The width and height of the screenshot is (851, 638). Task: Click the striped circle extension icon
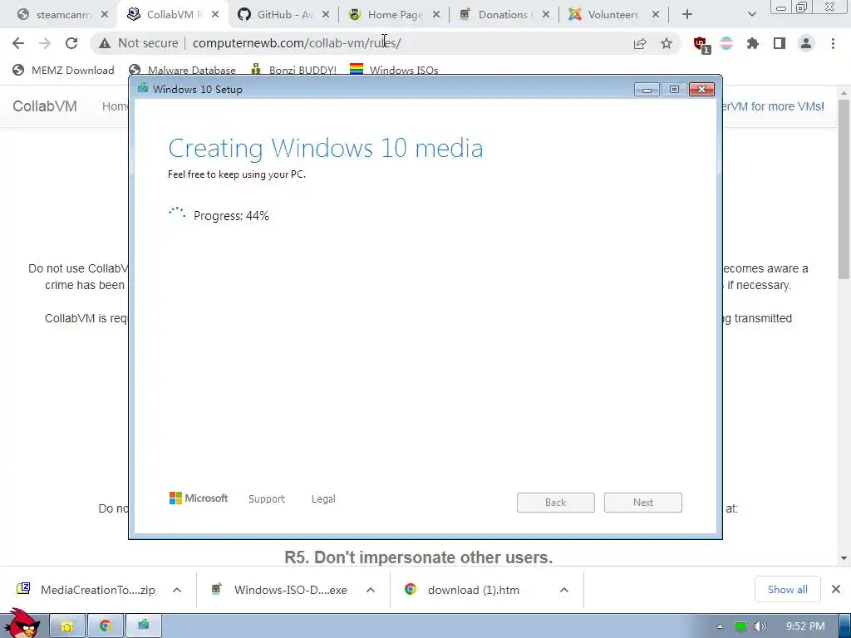[x=726, y=44]
